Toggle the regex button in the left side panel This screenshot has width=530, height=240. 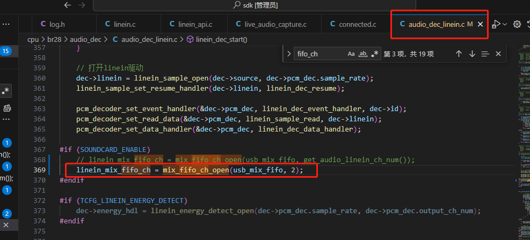pyautogui.click(x=6, y=91)
